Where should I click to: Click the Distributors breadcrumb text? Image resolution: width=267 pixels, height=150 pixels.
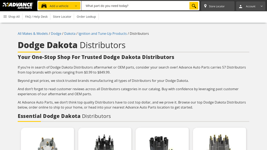point(139,34)
